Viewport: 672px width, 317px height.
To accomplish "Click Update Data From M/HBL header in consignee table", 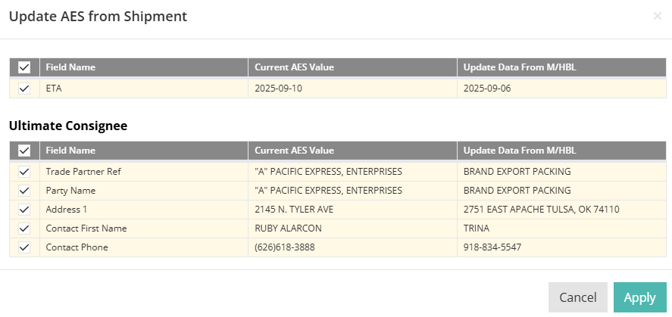I will click(x=520, y=151).
